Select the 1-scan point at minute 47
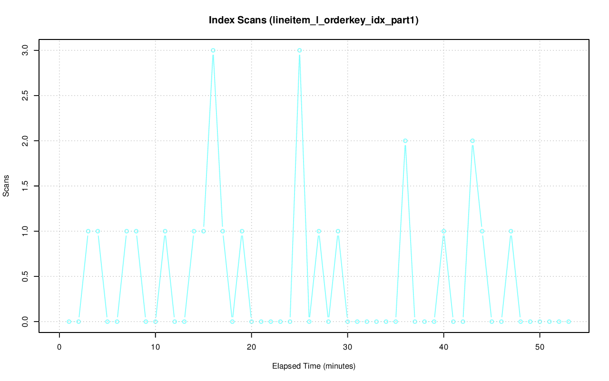Viewport: 609px width, 381px height. (511, 231)
